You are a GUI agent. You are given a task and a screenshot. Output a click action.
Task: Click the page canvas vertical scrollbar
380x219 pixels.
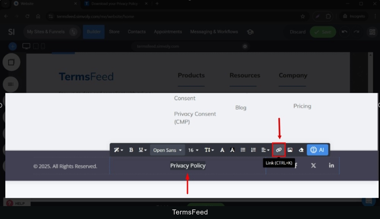[x=370, y=73]
